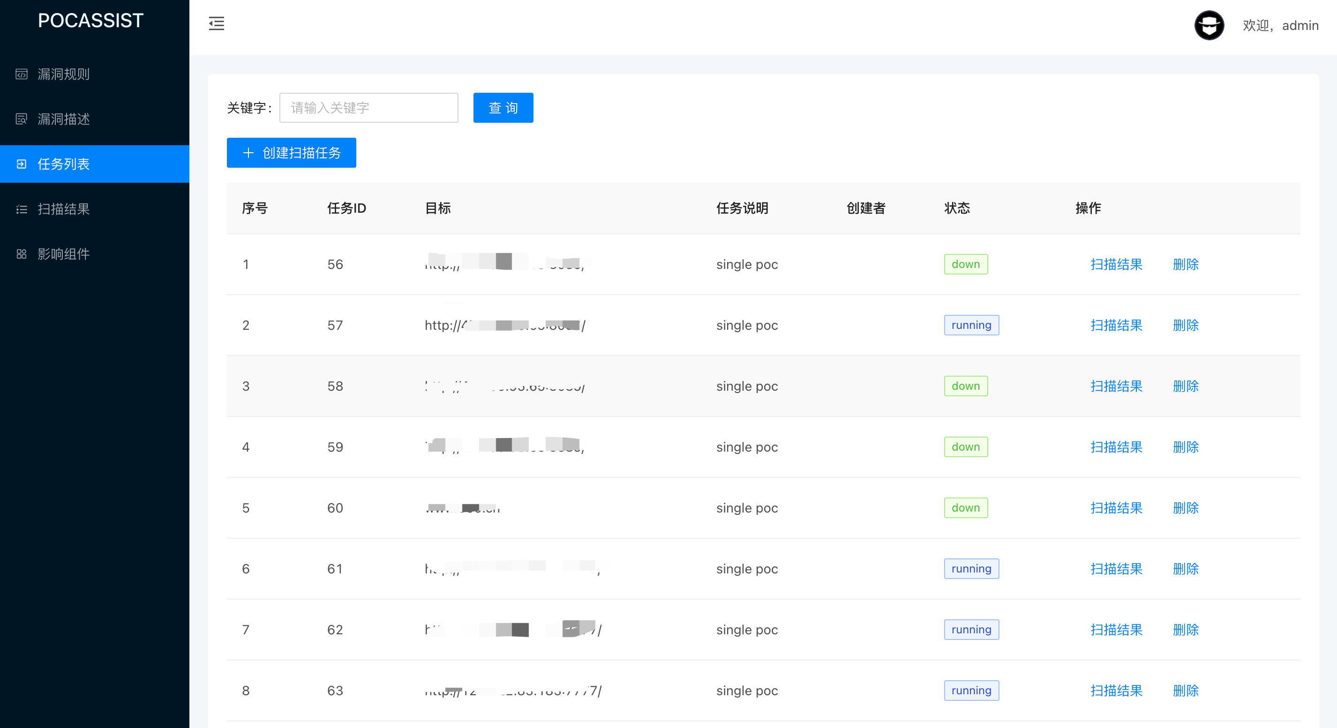
Task: Open 扫描结果 for task ID 56
Action: [1116, 264]
